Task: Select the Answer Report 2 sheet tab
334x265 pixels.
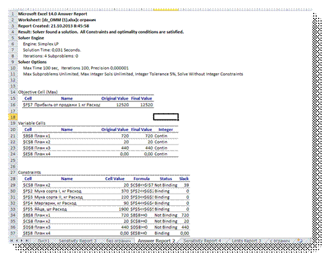Action: pyautogui.click(x=156, y=241)
